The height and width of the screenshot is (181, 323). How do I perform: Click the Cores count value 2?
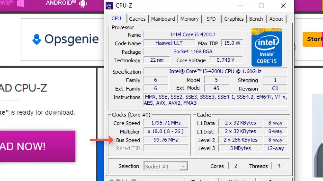236,166
